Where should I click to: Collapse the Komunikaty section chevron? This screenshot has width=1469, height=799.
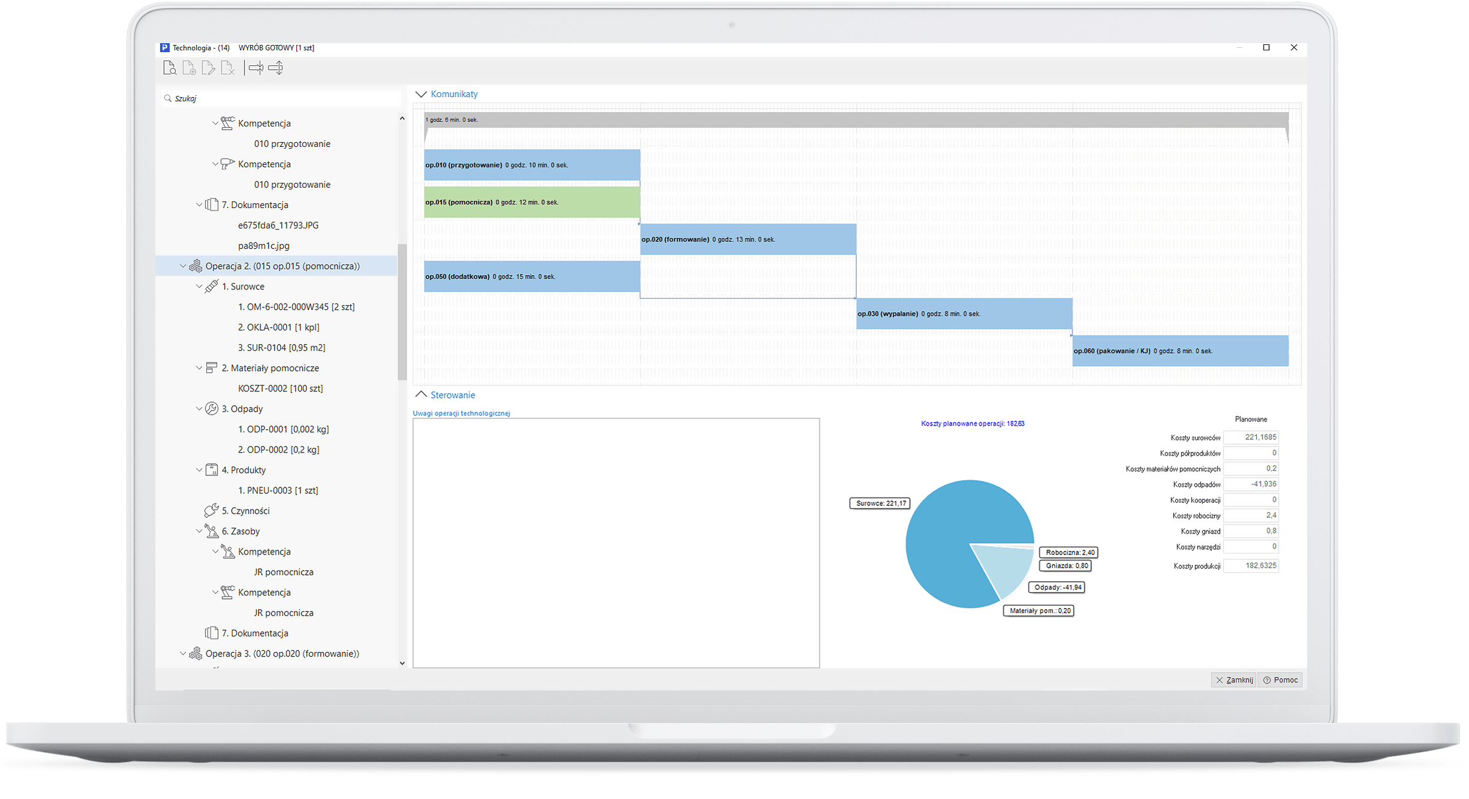point(421,94)
